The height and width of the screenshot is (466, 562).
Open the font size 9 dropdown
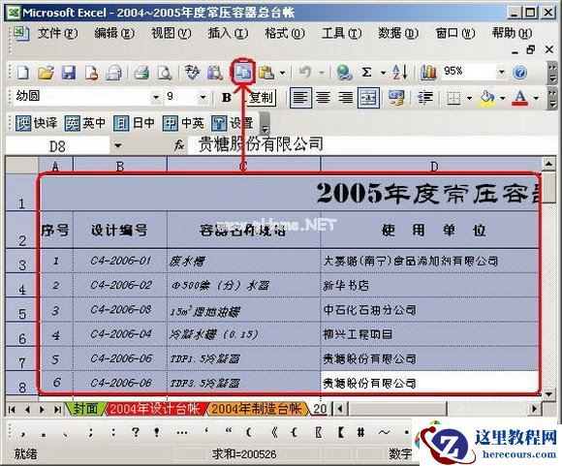[x=203, y=97]
